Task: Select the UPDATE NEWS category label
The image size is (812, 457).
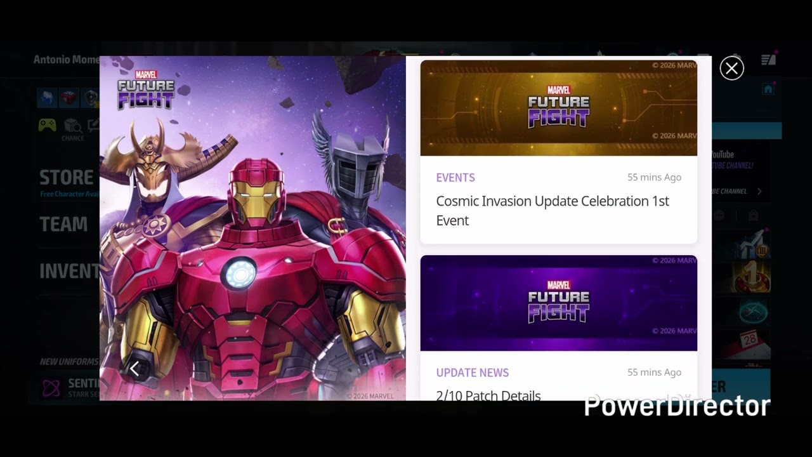Action: [x=472, y=373]
